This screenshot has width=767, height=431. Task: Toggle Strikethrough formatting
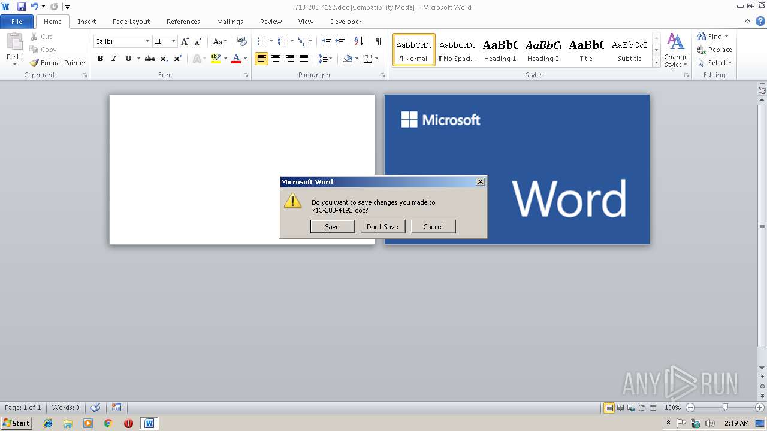(x=150, y=59)
